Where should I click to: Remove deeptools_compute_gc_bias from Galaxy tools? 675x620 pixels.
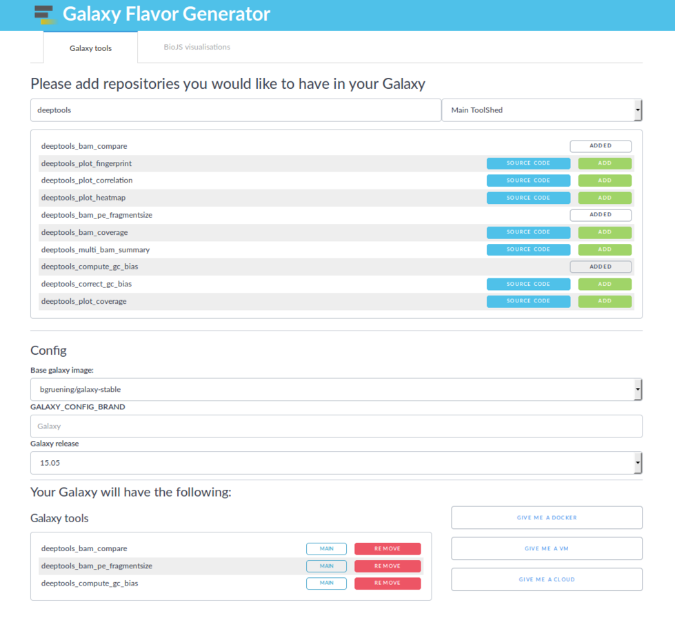pos(387,583)
